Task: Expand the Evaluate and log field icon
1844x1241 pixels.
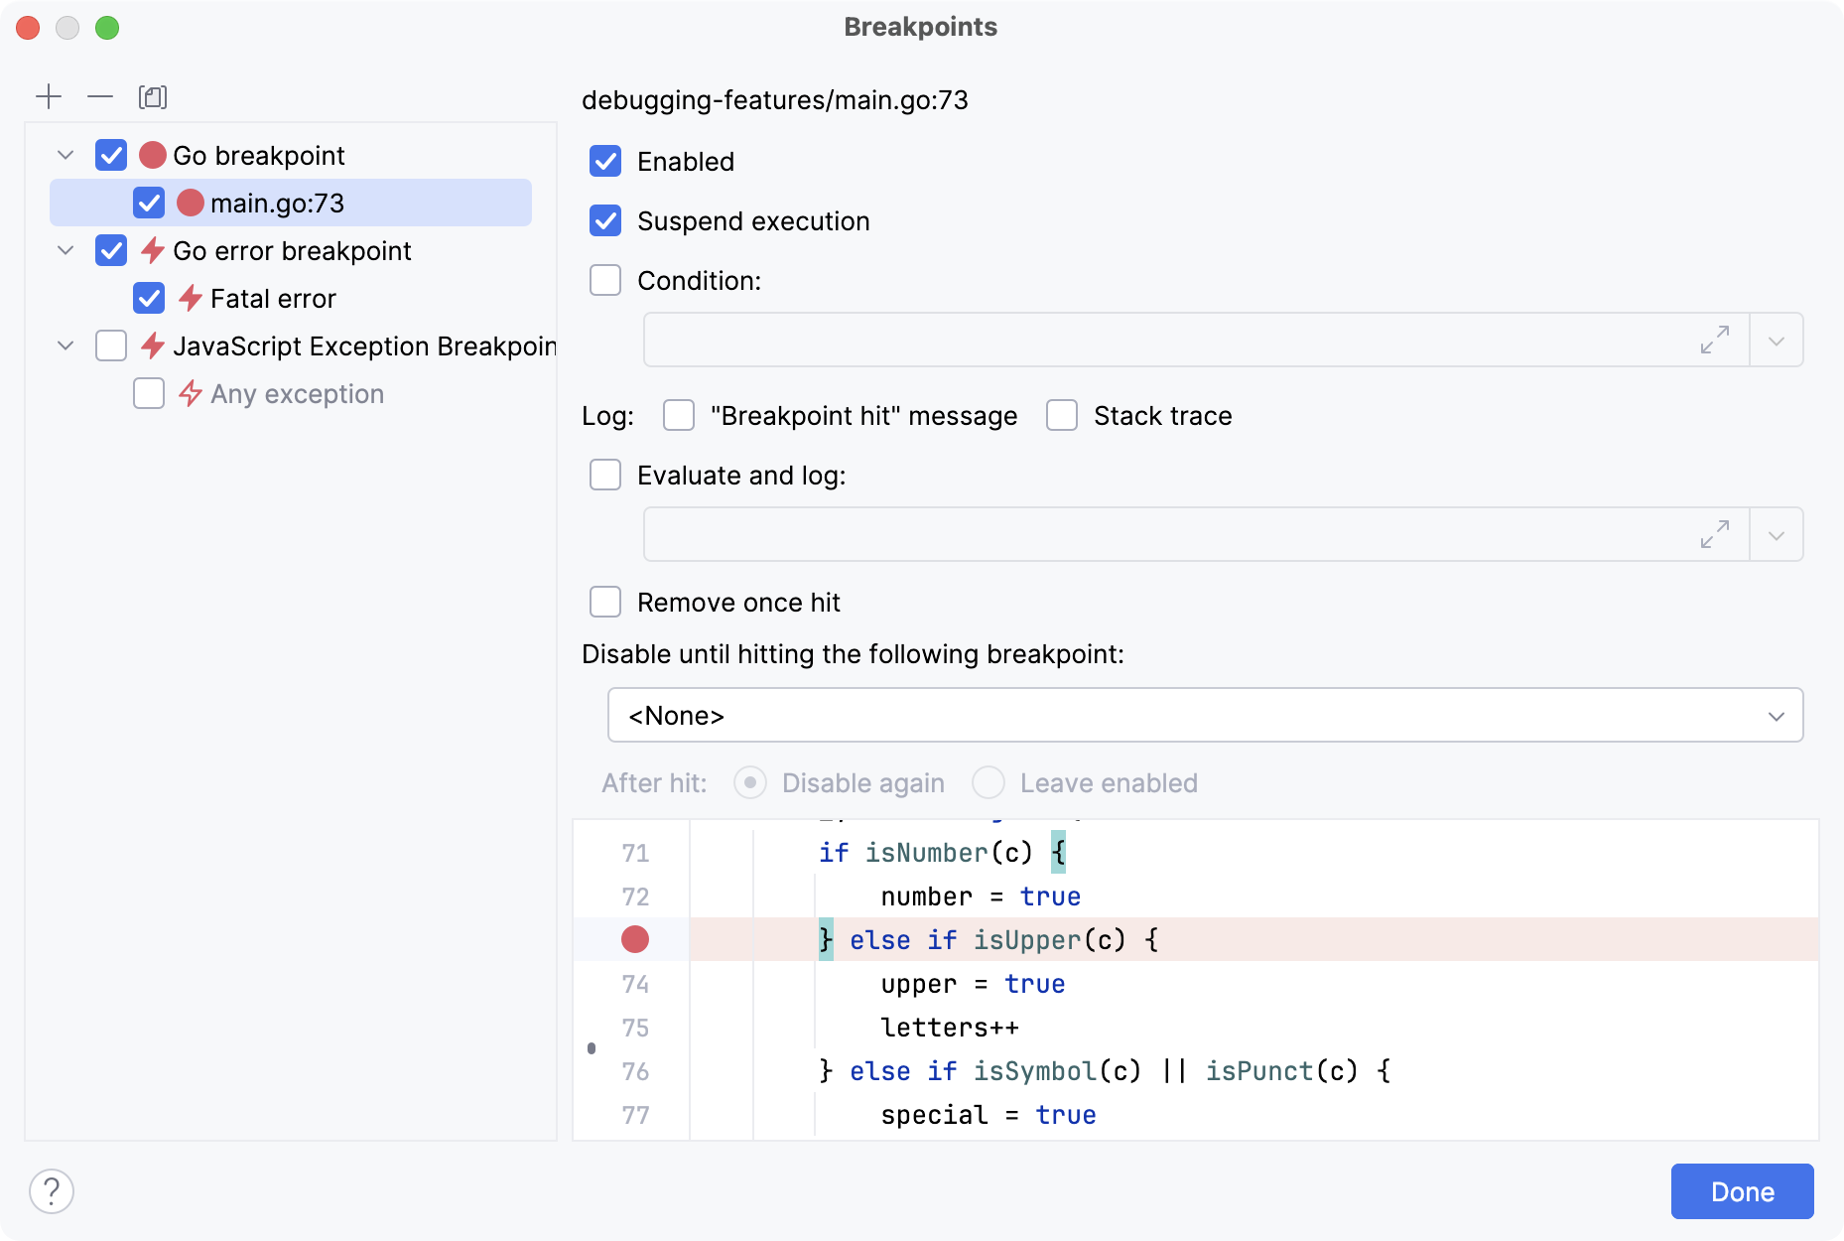Action: tap(1714, 534)
